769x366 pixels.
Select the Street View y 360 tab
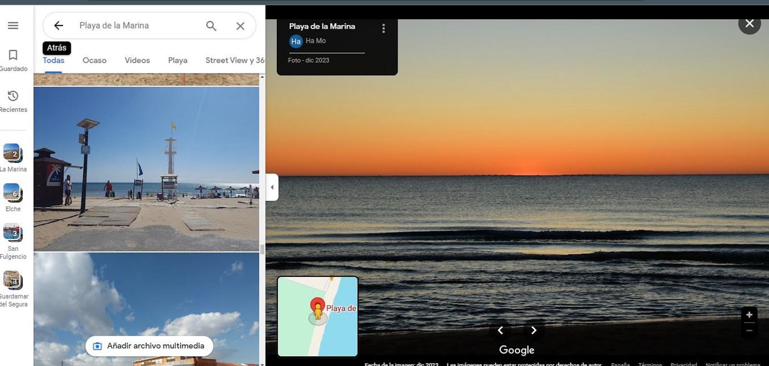click(234, 60)
